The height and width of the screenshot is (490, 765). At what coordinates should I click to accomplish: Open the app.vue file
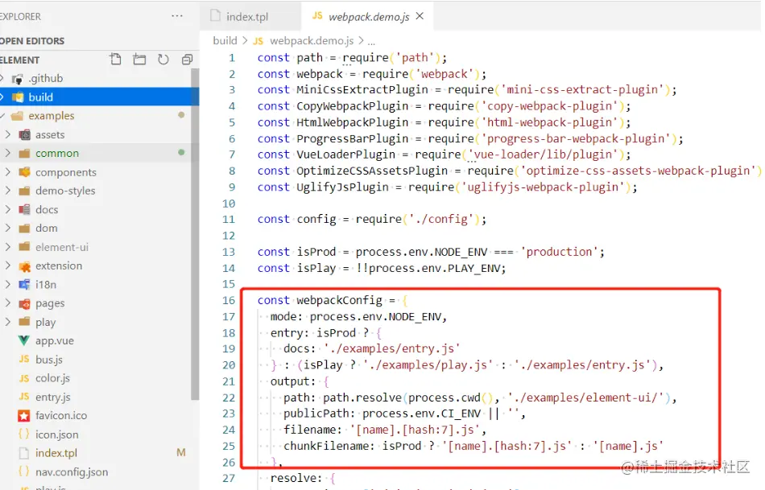coord(55,341)
